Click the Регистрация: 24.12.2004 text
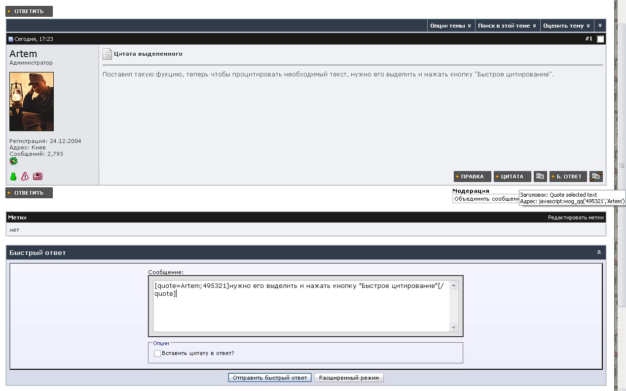This screenshot has height=391, width=626. tap(45, 141)
